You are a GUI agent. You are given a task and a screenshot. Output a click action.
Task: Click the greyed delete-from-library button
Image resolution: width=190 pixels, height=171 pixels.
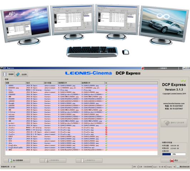click(53, 160)
